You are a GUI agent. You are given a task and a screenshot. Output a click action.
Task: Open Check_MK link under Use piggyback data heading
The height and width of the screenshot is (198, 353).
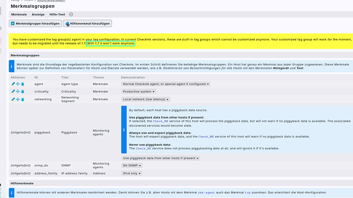tap(161, 121)
